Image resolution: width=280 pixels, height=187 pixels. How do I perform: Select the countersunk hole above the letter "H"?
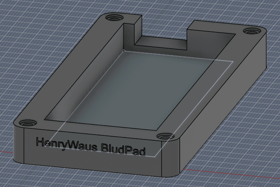coord(28,123)
